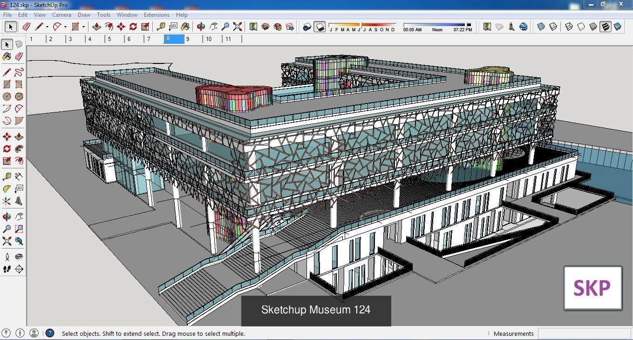Open the File menu

coord(7,14)
